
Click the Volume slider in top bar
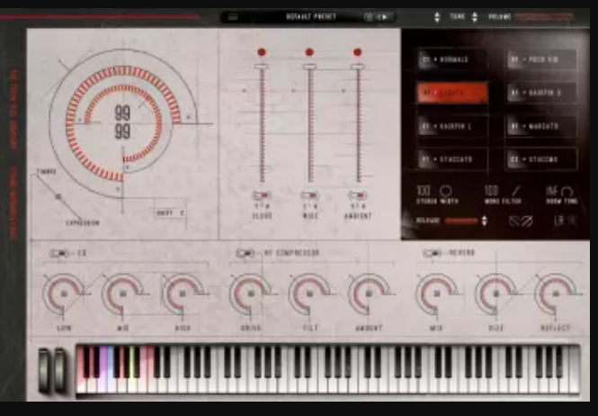tap(545, 17)
